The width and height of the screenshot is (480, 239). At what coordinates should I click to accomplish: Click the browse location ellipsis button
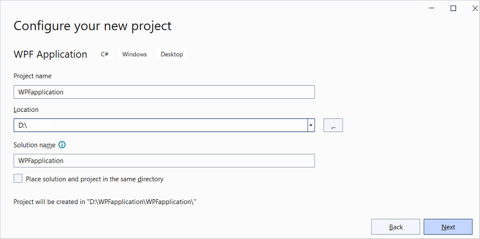[333, 126]
